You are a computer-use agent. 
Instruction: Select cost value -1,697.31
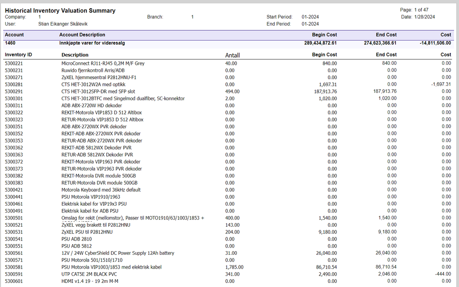pyautogui.click(x=441, y=84)
